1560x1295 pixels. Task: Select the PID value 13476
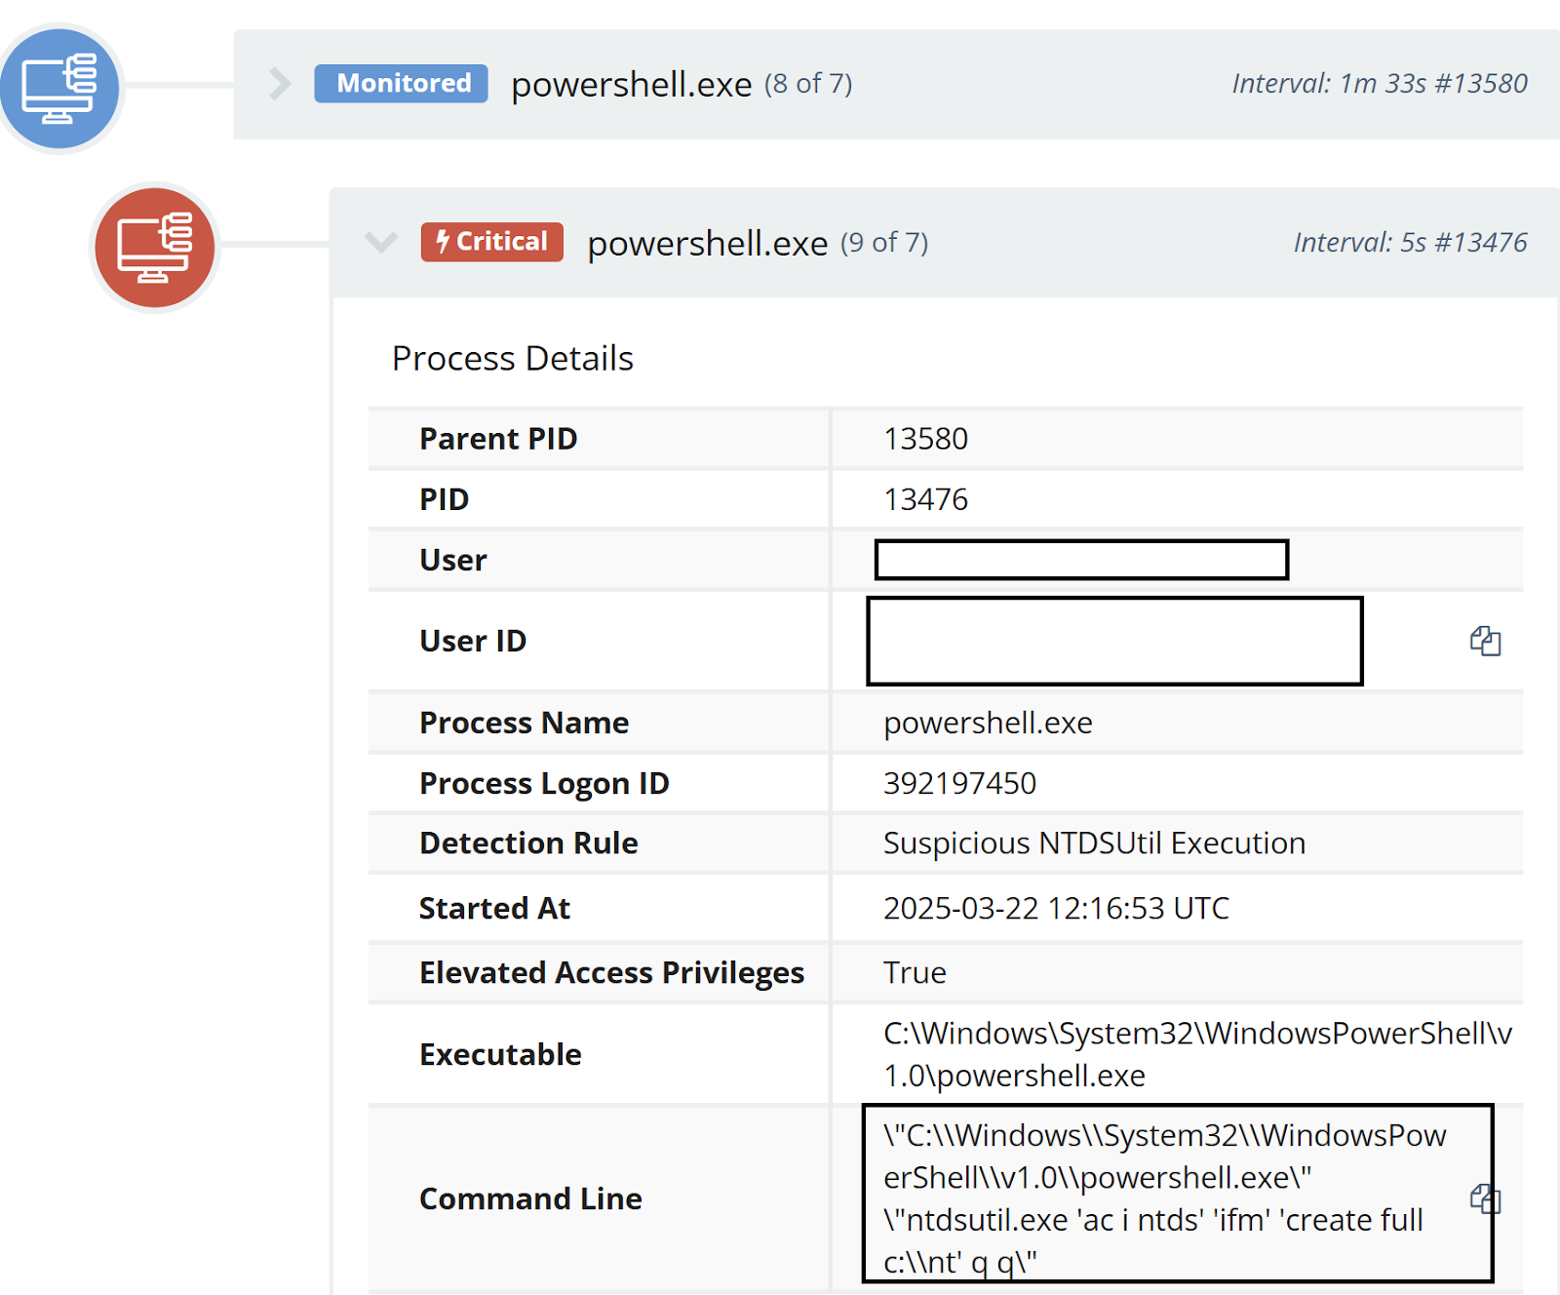(x=924, y=499)
